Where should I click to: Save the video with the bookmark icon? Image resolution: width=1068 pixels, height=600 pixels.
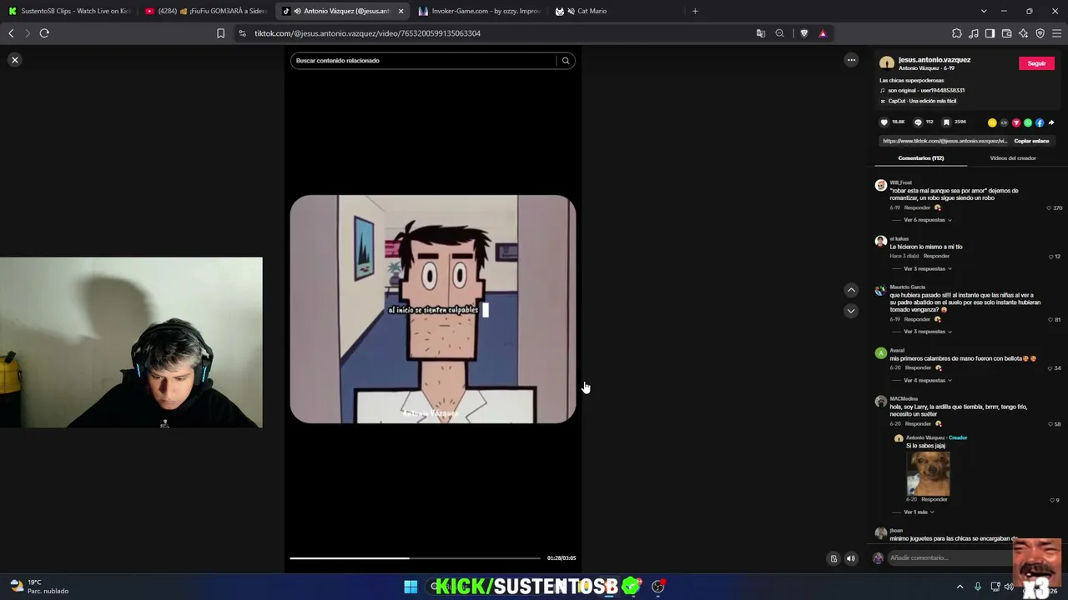coord(946,122)
